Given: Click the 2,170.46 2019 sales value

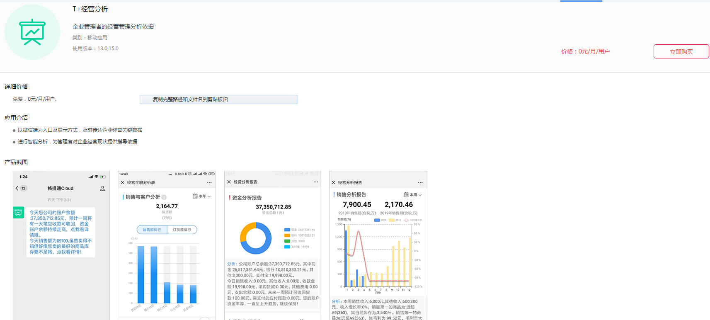Looking at the screenshot, I should tap(399, 204).
